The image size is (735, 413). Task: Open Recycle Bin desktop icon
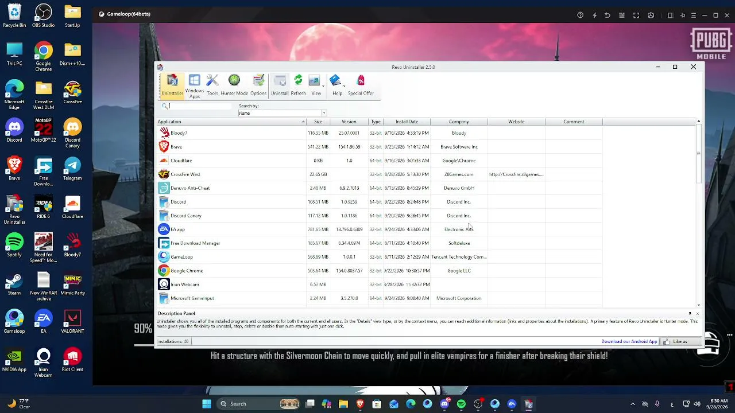click(14, 16)
